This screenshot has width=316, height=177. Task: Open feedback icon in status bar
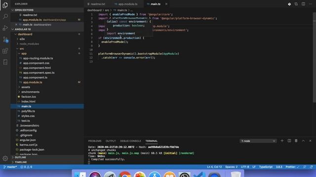[x=305, y=167]
